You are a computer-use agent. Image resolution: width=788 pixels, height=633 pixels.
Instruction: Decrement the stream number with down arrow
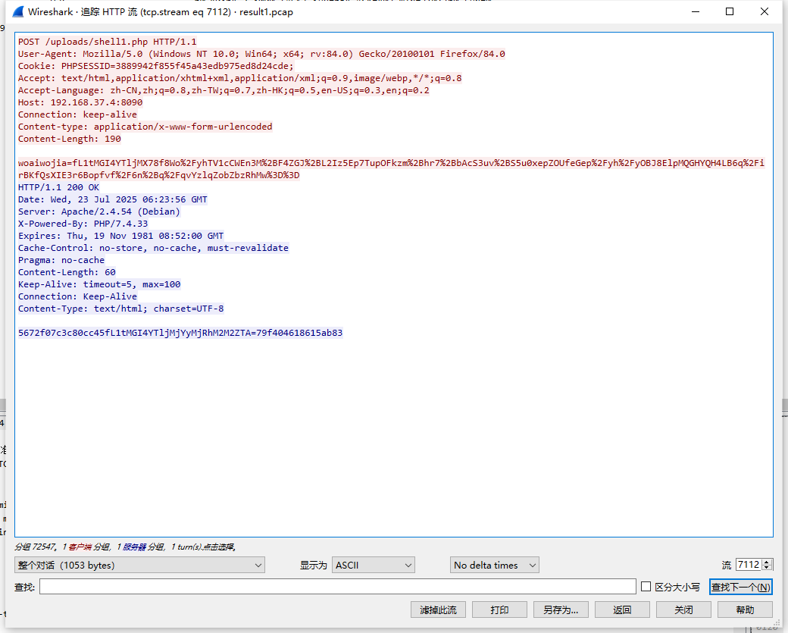click(768, 568)
